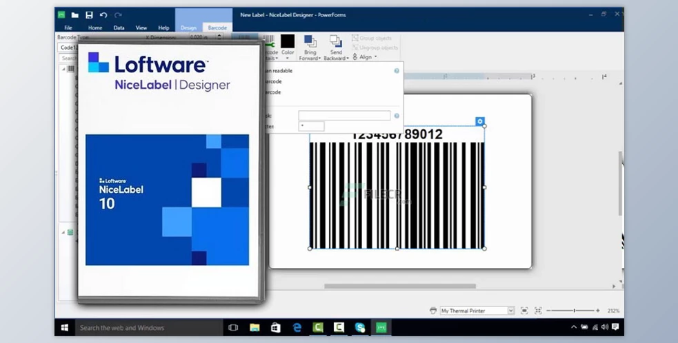Image resolution: width=678 pixels, height=343 pixels.
Task: Open the Data ribbon tab
Action: click(119, 28)
